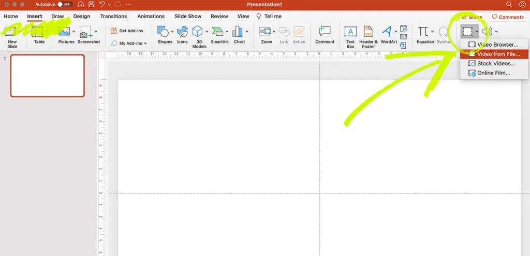Expand the Pictures dropdown arrow

[x=73, y=32]
